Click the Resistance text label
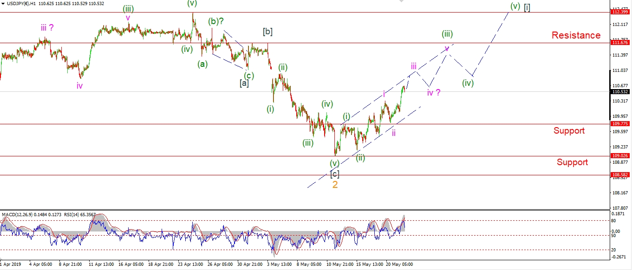Viewport: 632px width, 270px height. click(x=576, y=35)
